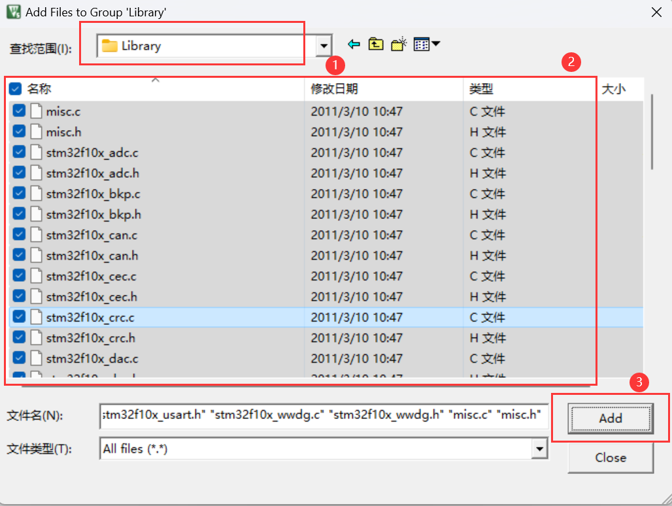The width and height of the screenshot is (672, 506).
Task: Open the file type dropdown
Action: [539, 448]
